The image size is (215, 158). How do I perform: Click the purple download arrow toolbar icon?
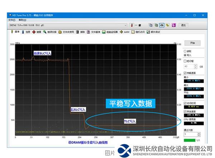(x=173, y=25)
